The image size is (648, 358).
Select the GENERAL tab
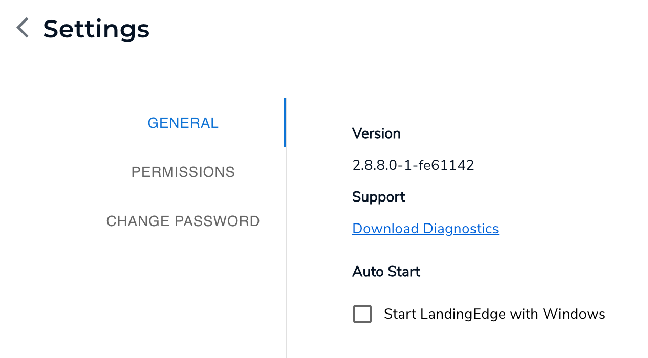pos(183,123)
